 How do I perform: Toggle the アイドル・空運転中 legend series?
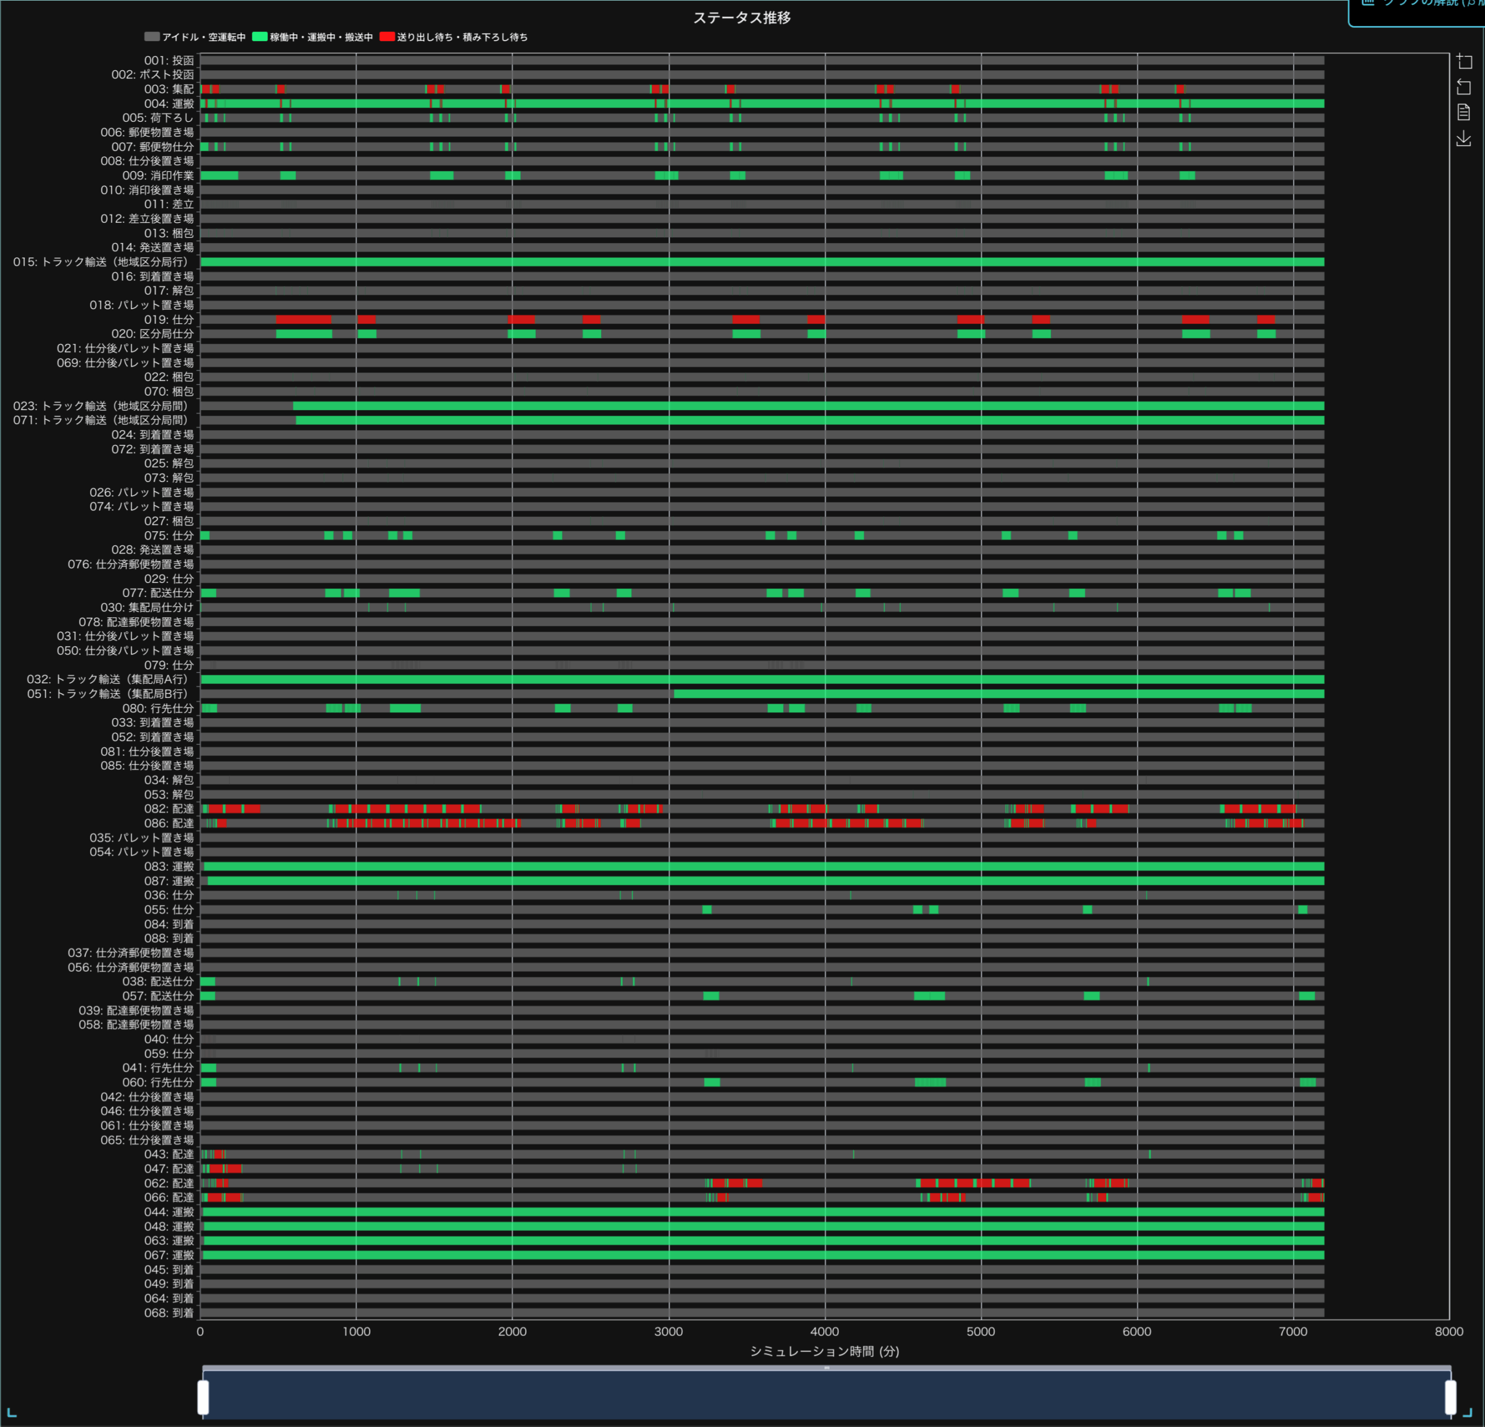pyautogui.click(x=203, y=37)
